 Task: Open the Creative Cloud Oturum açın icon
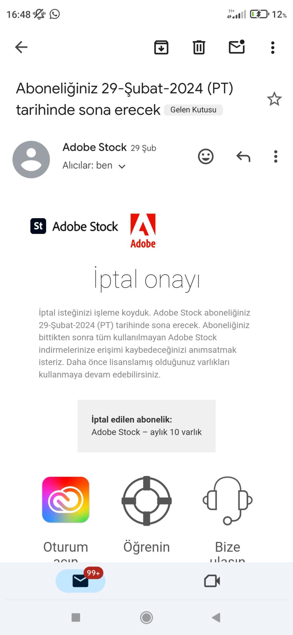tap(65, 500)
